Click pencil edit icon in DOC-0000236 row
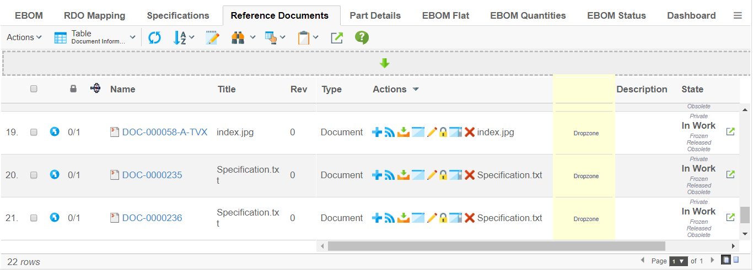Image resolution: width=753 pixels, height=270 pixels. point(432,218)
